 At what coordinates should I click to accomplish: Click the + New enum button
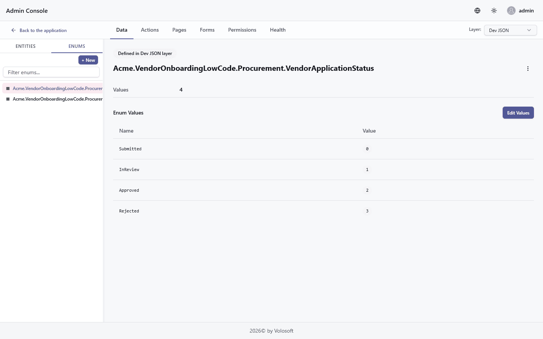[88, 60]
